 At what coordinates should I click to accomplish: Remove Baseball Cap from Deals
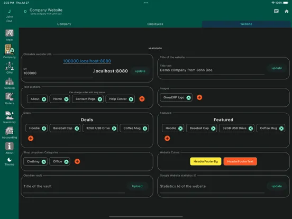pyautogui.click(x=77, y=129)
